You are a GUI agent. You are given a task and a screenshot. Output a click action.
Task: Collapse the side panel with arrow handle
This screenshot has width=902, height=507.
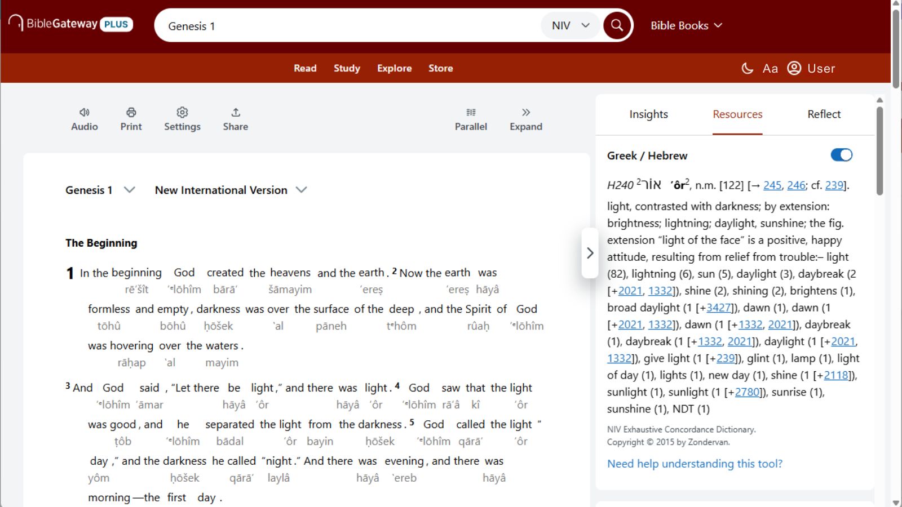(x=590, y=253)
